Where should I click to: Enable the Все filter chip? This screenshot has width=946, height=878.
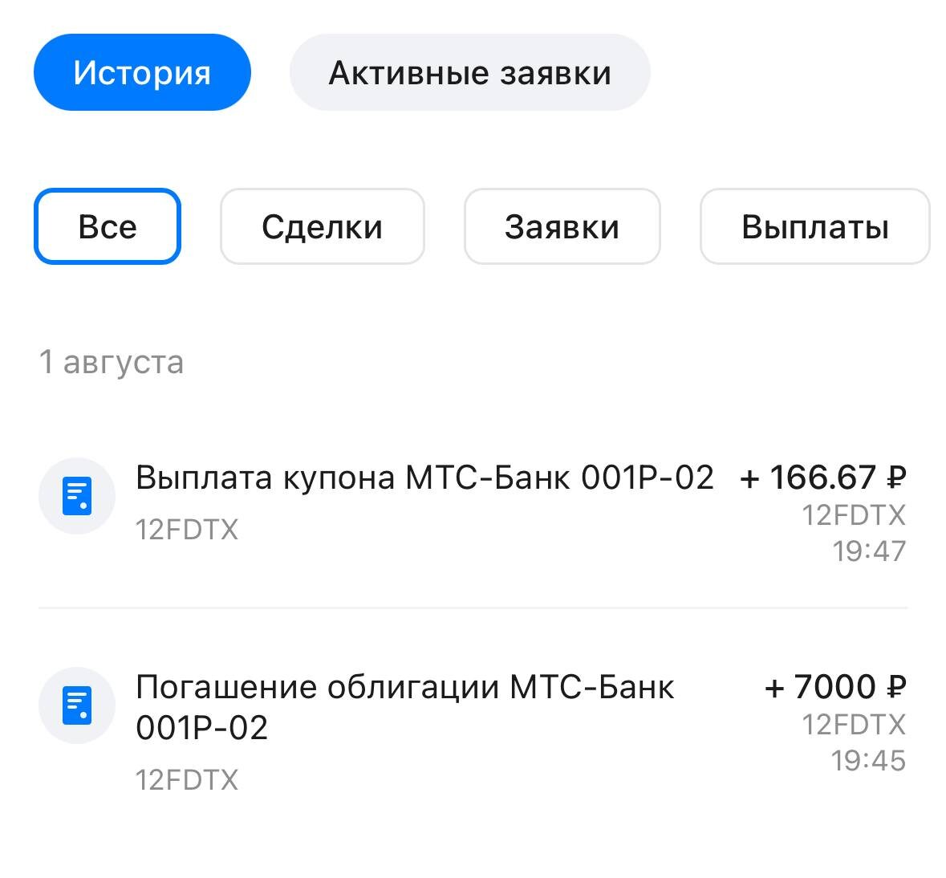pos(107,226)
